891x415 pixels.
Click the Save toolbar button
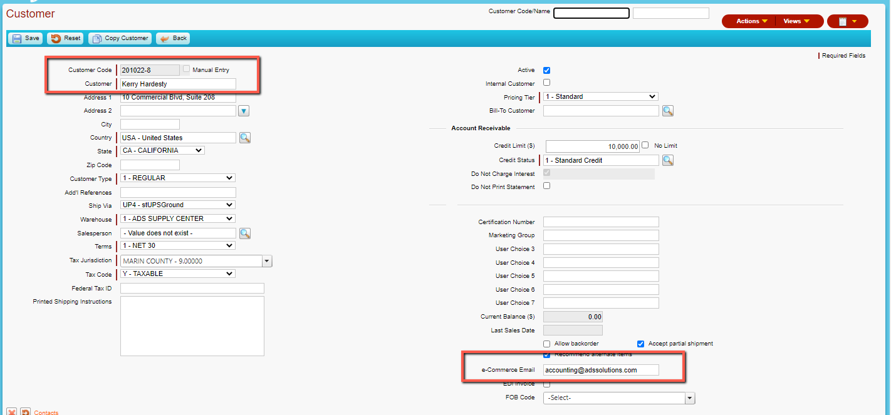click(x=26, y=38)
